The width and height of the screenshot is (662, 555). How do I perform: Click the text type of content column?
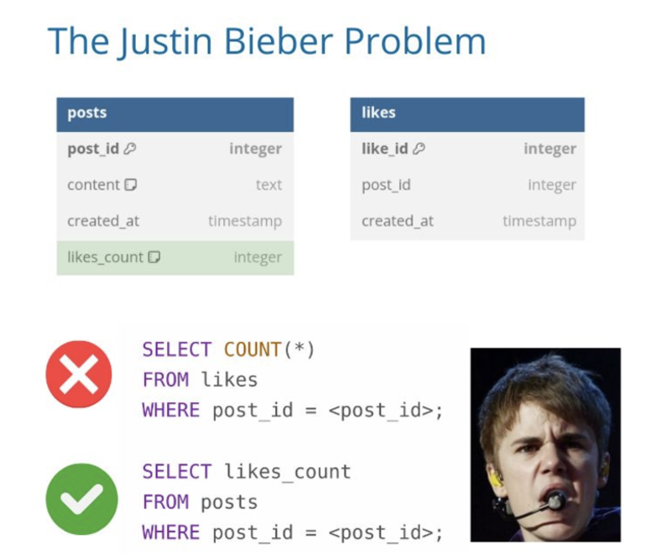(x=268, y=185)
